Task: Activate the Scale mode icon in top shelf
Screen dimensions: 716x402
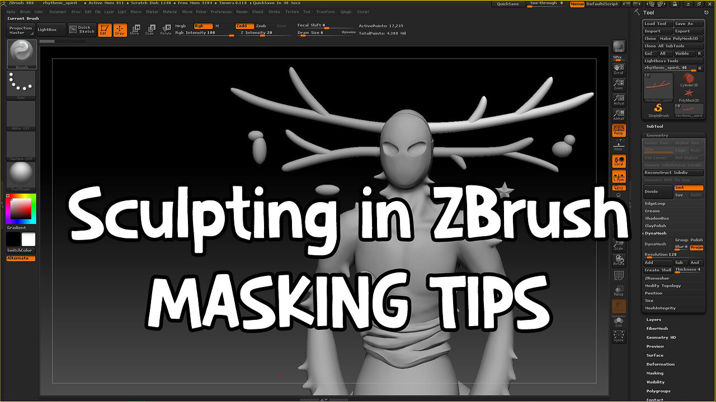Action: 150,30
